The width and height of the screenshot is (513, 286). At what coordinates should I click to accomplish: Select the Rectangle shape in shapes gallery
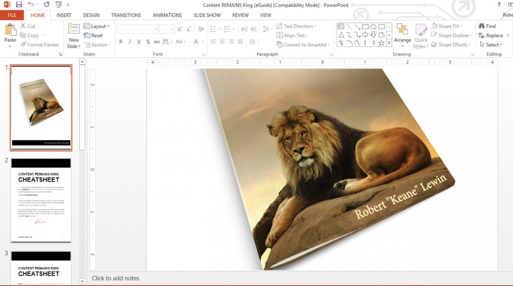(x=365, y=27)
